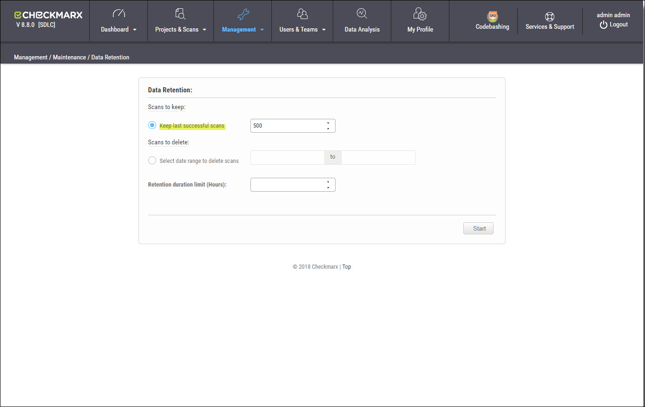Image resolution: width=645 pixels, height=407 pixels.
Task: Switch to the Management menu
Action: point(239,29)
